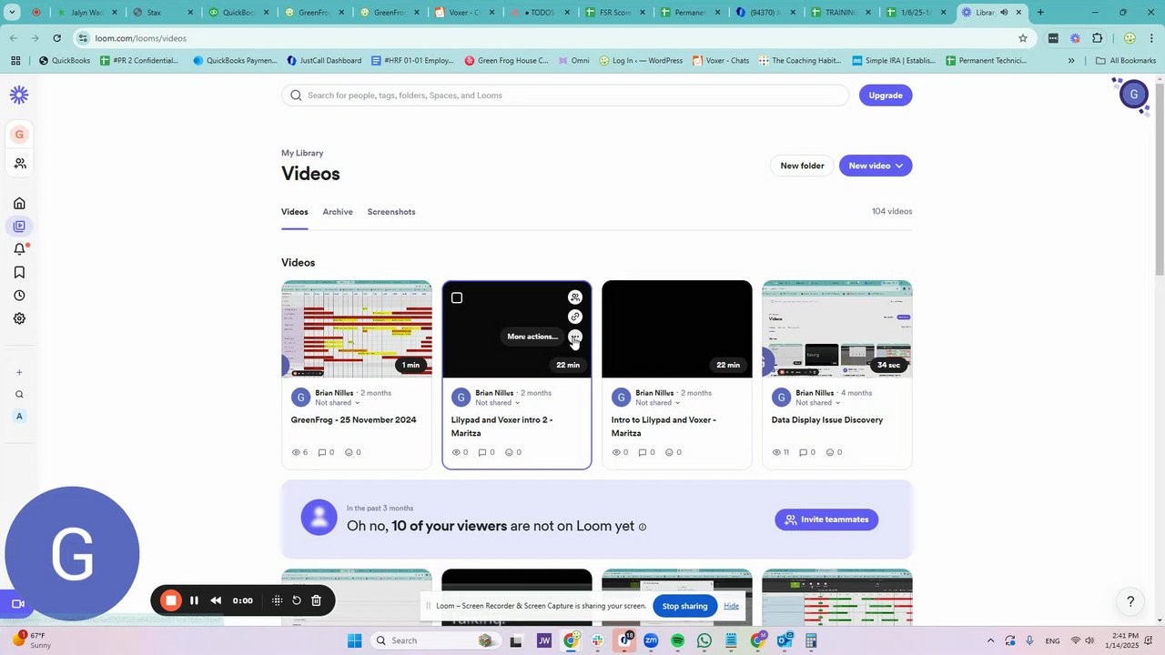Switch to the TRAINING browser tab

tap(840, 13)
